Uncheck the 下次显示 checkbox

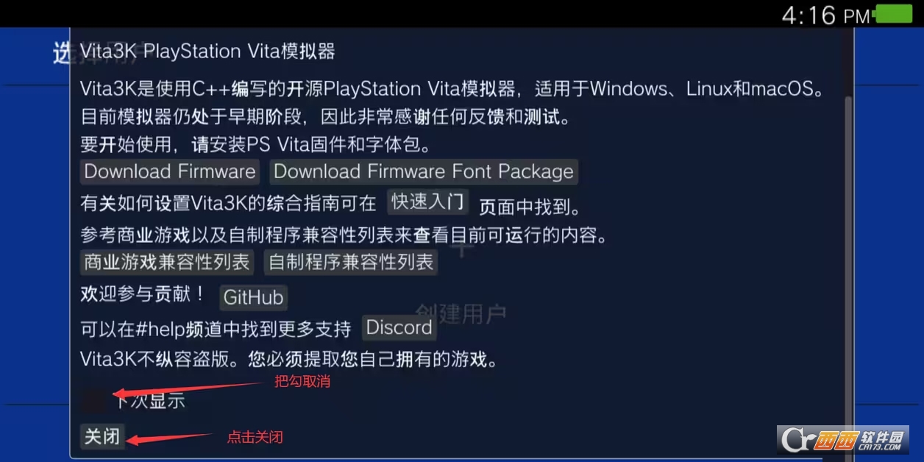point(93,400)
